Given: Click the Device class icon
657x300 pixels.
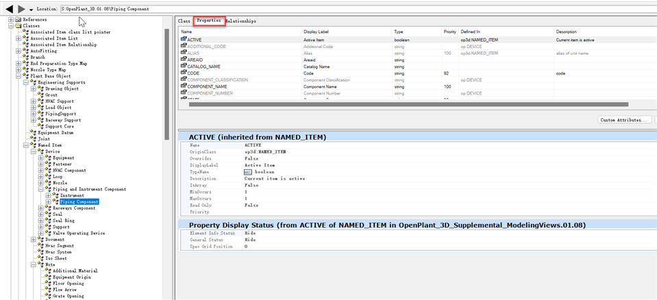Looking at the screenshot, I should tap(41, 151).
